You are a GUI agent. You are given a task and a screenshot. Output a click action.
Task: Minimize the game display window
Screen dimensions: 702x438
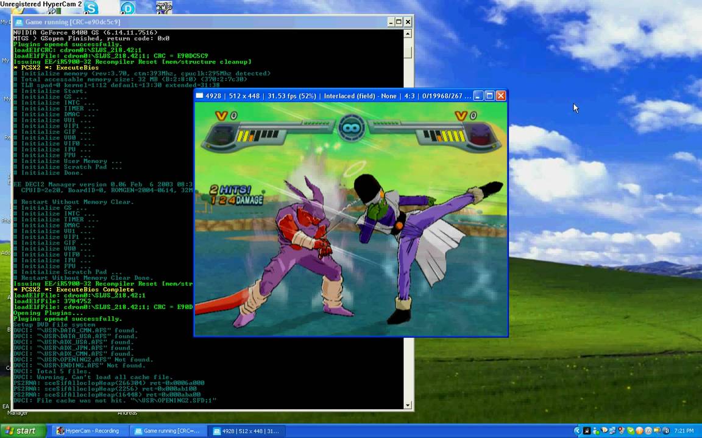coord(478,96)
